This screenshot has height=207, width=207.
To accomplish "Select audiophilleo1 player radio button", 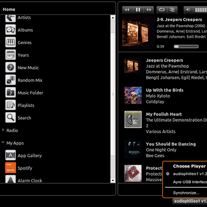I will [168, 173].
